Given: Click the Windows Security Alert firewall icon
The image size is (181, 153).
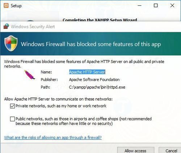Looking at the screenshot, I should pyautogui.click(x=6, y=26).
